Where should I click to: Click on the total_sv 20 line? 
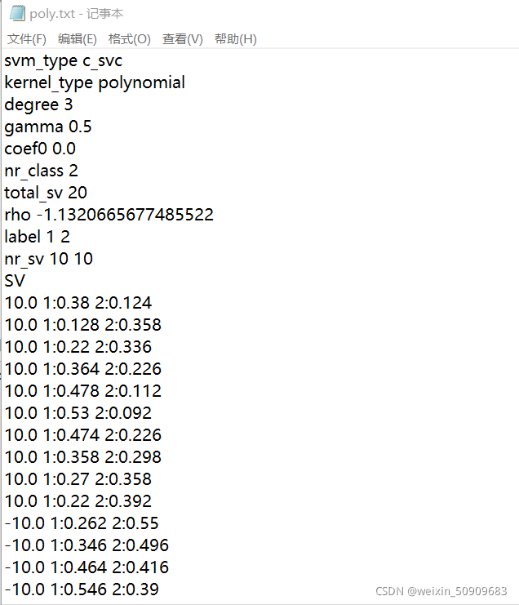46,193
